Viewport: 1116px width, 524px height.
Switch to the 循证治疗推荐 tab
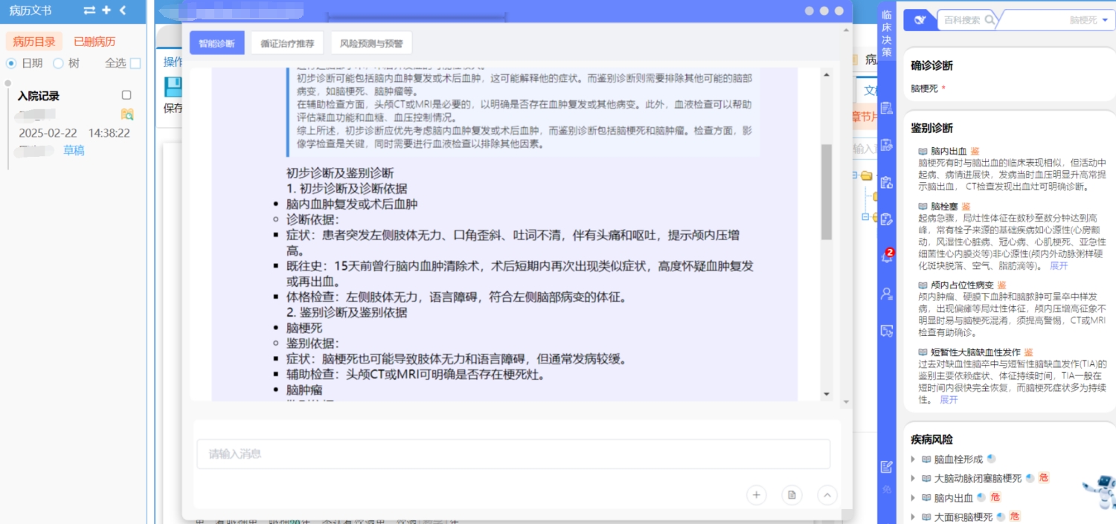[x=286, y=43]
